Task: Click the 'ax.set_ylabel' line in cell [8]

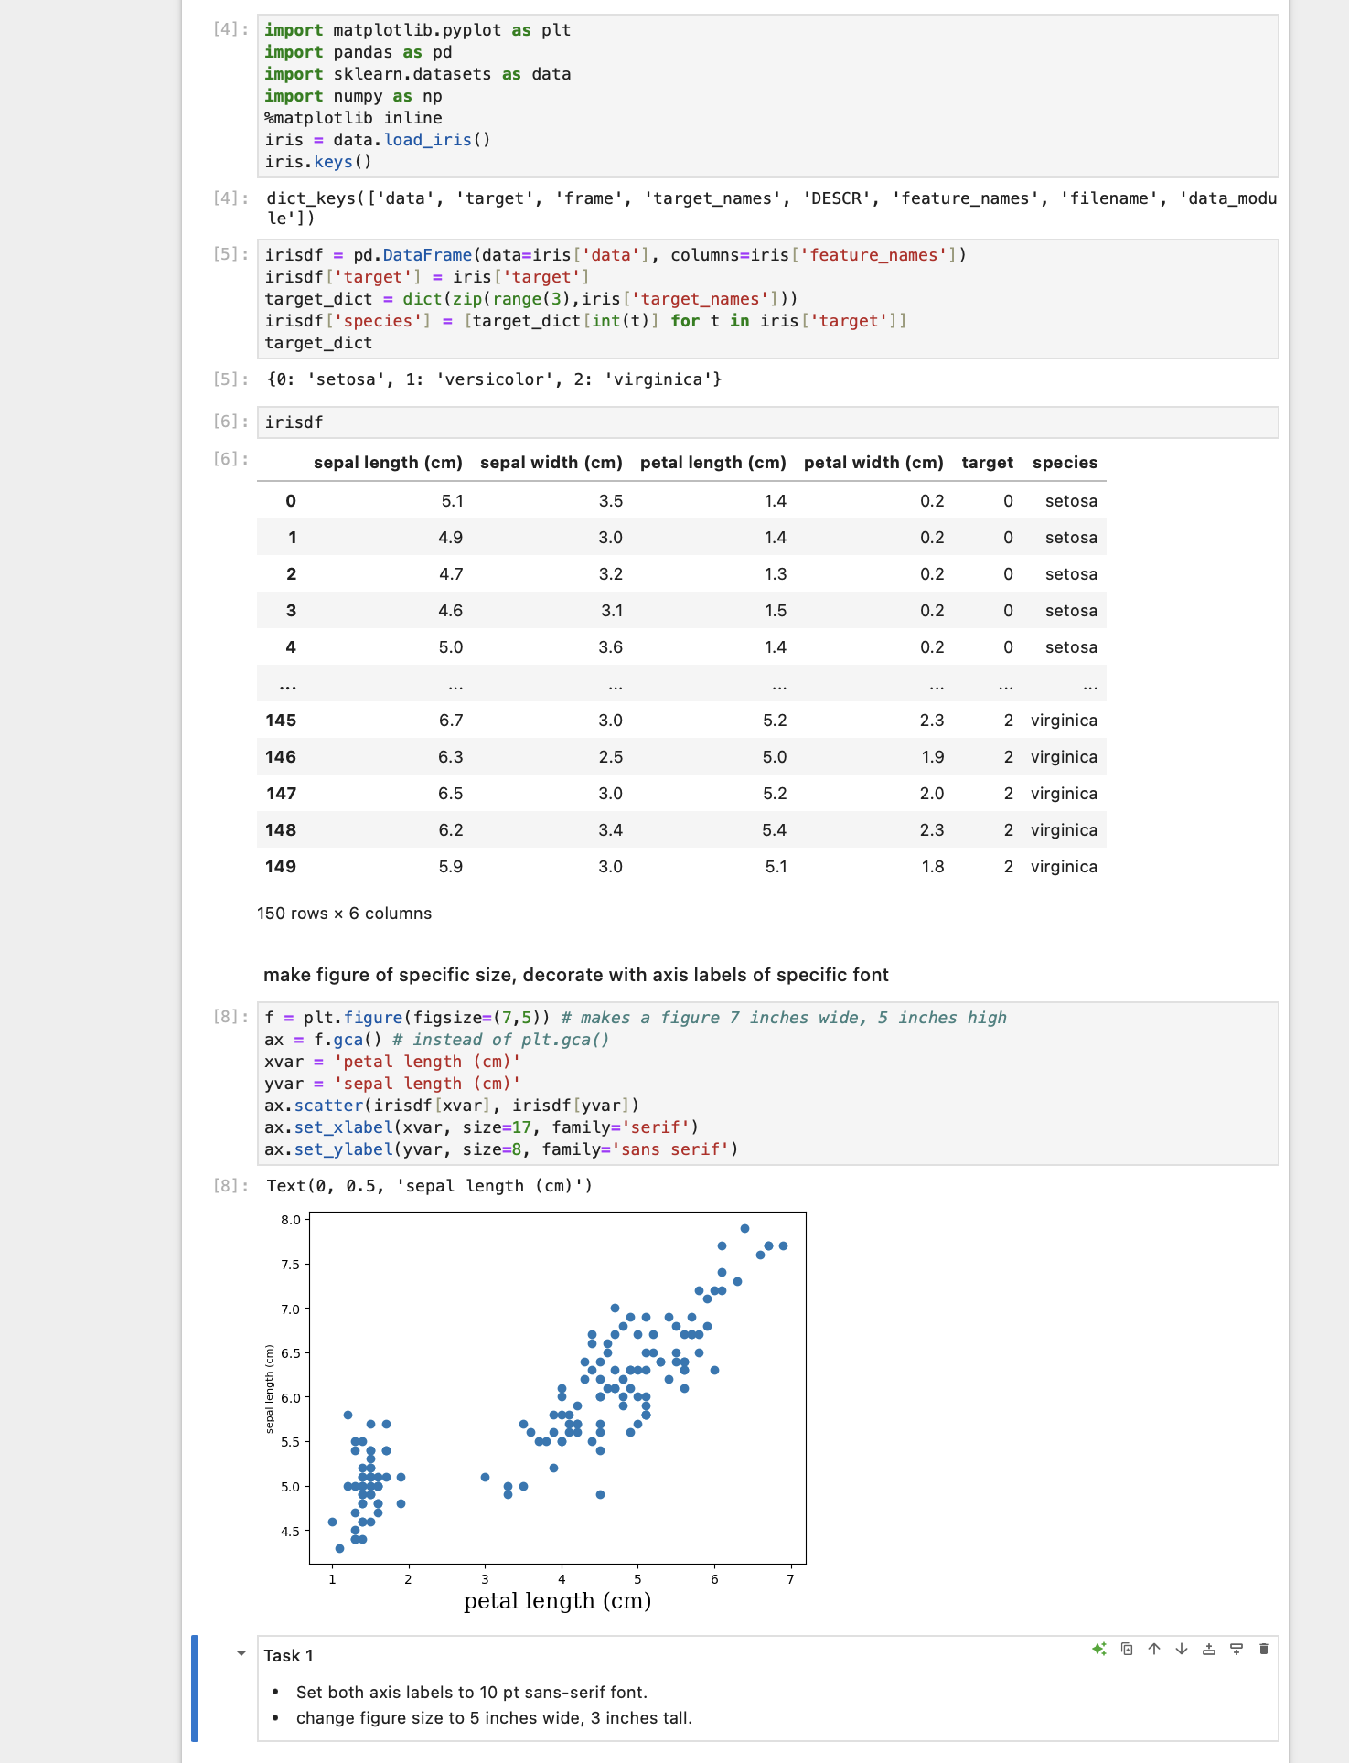Action: tap(501, 1149)
